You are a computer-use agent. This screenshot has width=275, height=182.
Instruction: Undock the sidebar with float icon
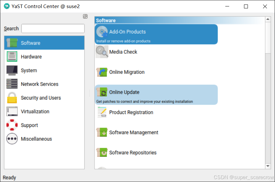tap(85, 16)
